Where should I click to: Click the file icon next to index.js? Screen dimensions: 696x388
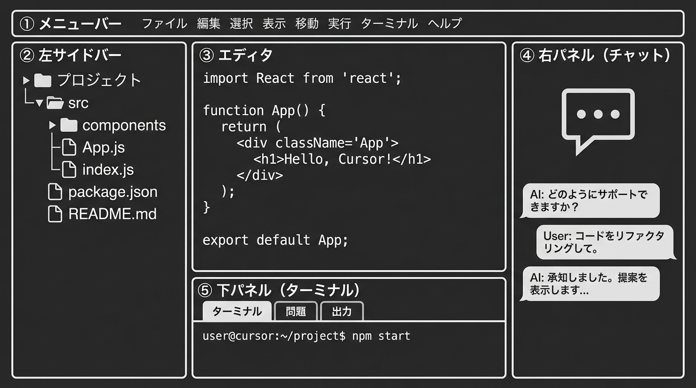click(70, 170)
